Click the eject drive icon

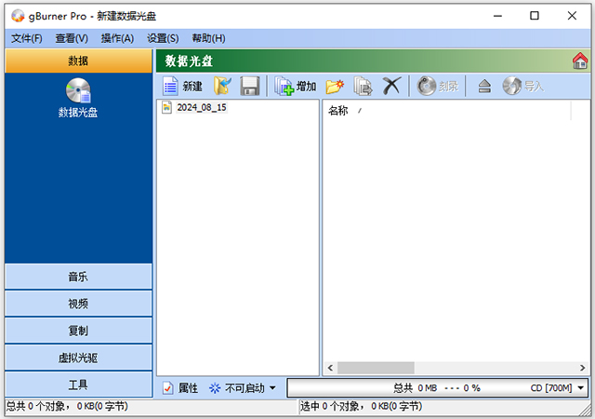[484, 87]
